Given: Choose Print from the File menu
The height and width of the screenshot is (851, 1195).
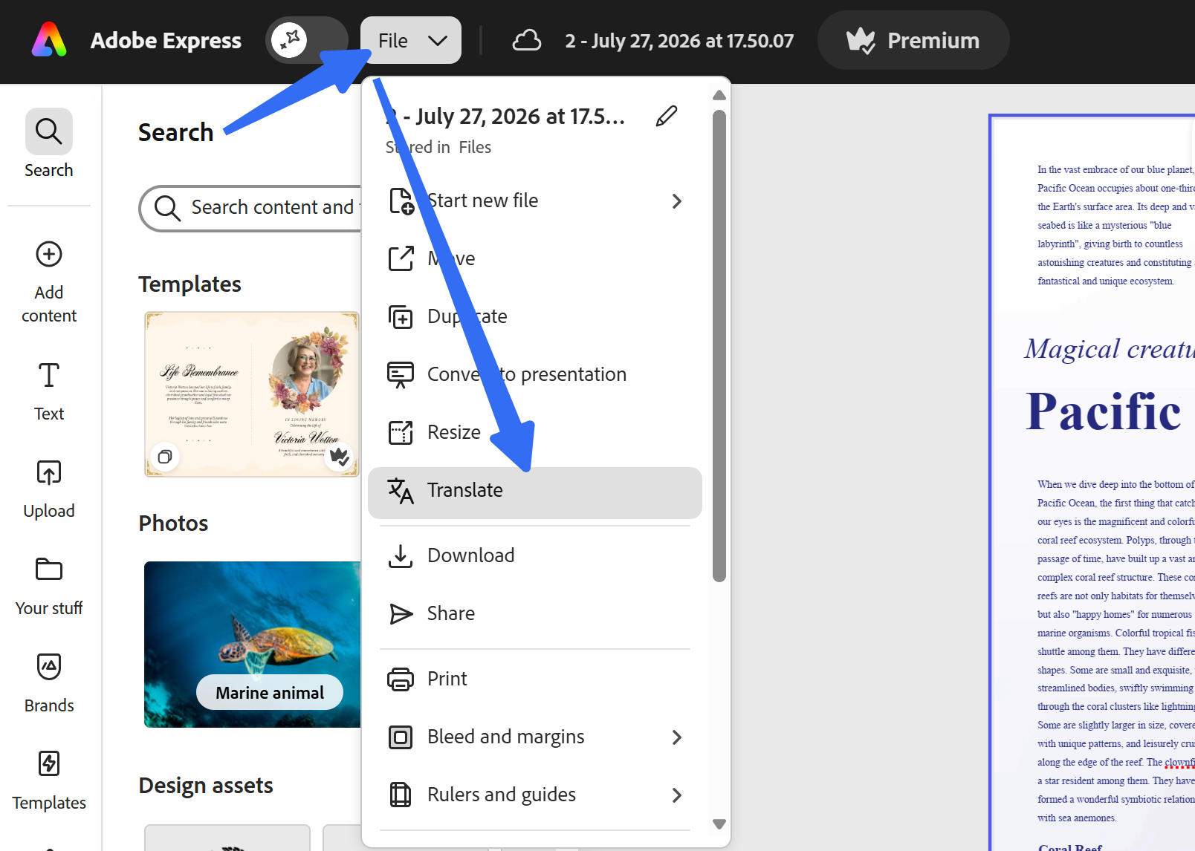Looking at the screenshot, I should (535, 679).
